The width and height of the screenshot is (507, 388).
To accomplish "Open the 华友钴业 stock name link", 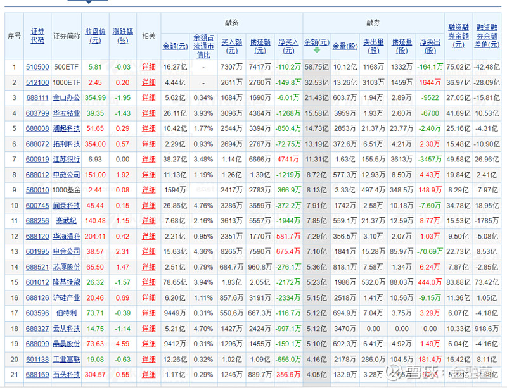I will tap(67, 113).
